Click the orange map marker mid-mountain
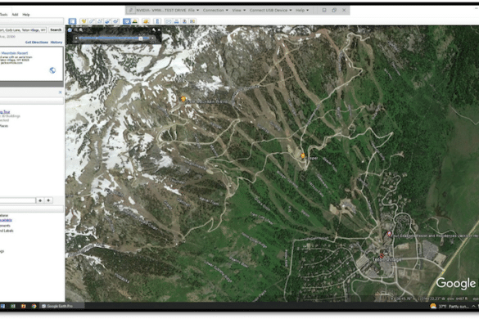 click(303, 155)
